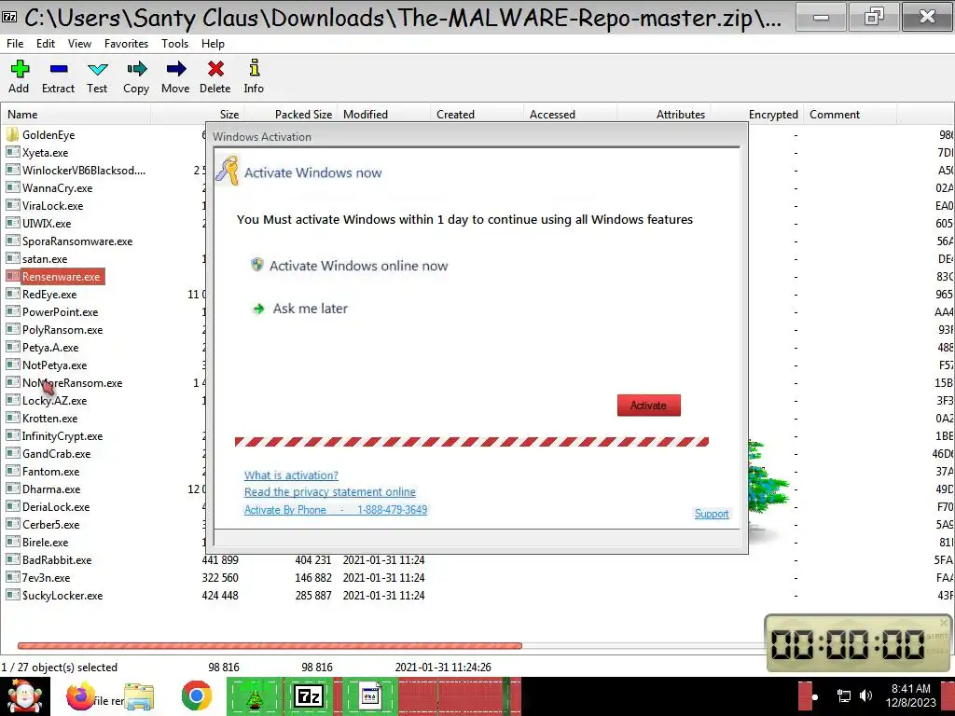955x716 pixels.
Task: Open Read the privacy statement online
Action: pos(330,492)
